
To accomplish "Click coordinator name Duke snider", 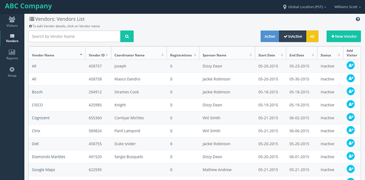I will pos(125,144).
